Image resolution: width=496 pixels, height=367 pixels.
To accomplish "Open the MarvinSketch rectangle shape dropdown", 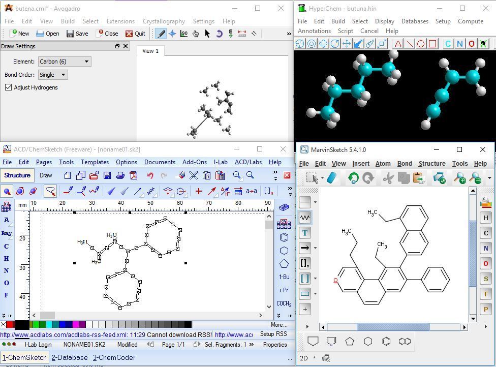I will pos(316,294).
